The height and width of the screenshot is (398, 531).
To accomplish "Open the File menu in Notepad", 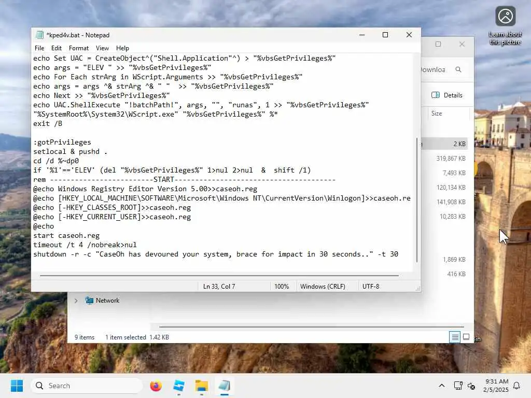I will (x=39, y=48).
